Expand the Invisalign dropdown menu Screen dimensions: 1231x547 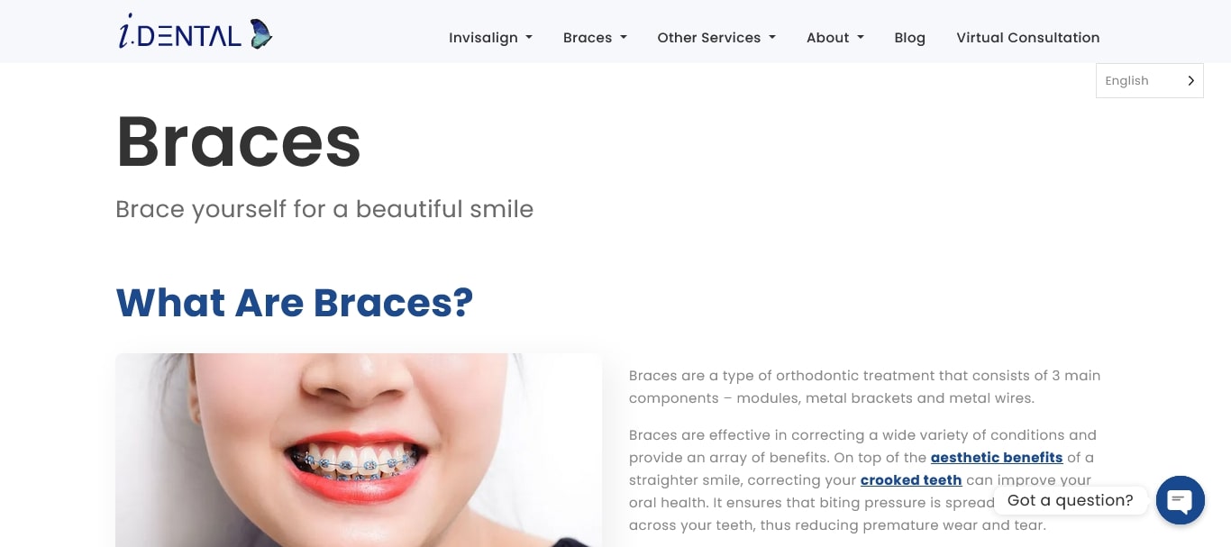[491, 38]
